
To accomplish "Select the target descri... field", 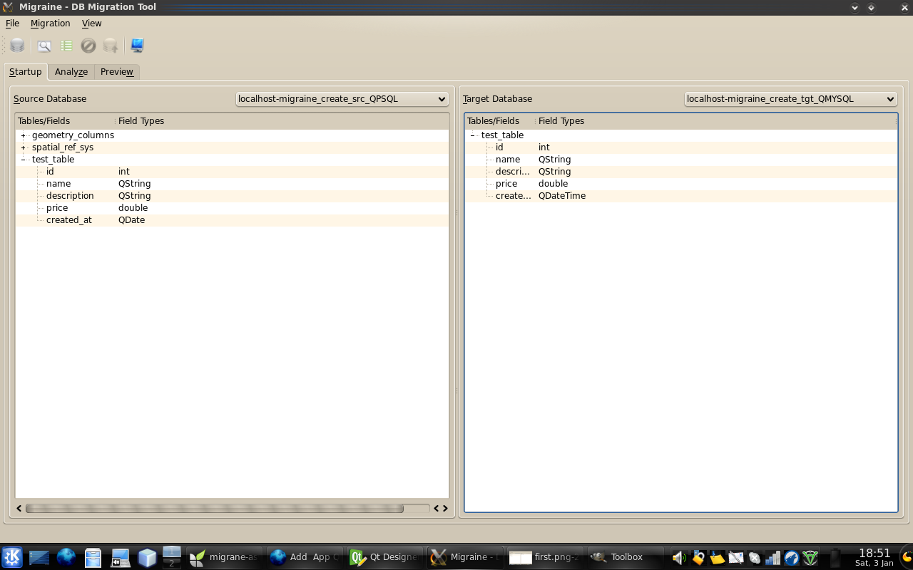I will (513, 172).
